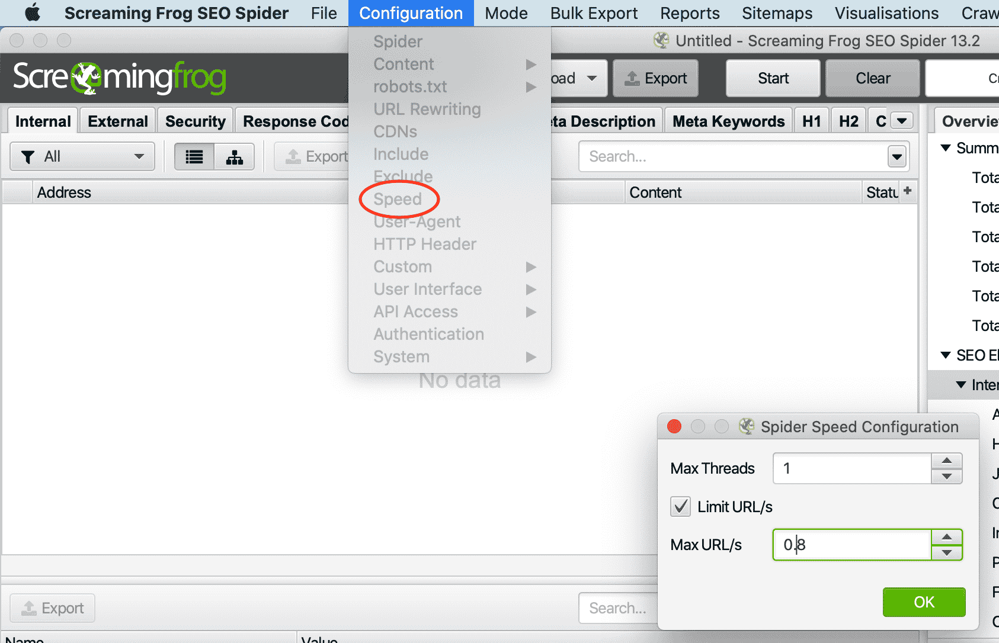Image resolution: width=999 pixels, height=643 pixels.
Task: Add a column with plus icon
Action: pyautogui.click(x=907, y=191)
